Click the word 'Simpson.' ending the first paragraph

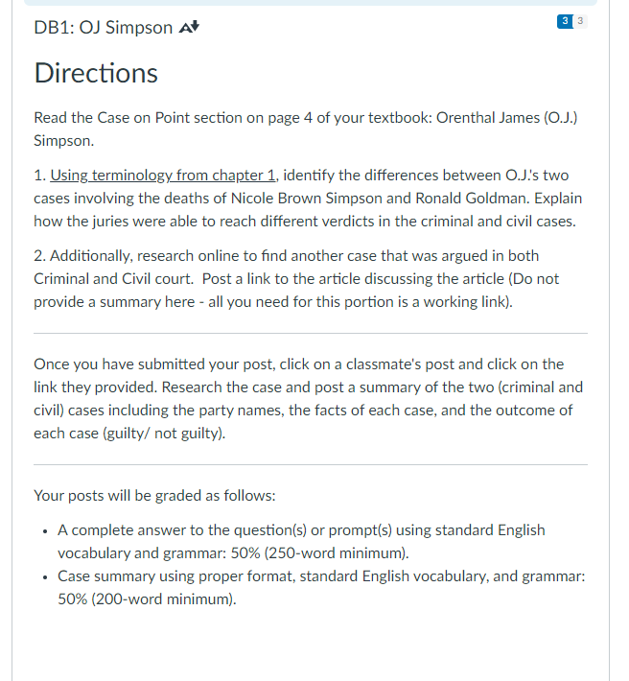coord(64,141)
